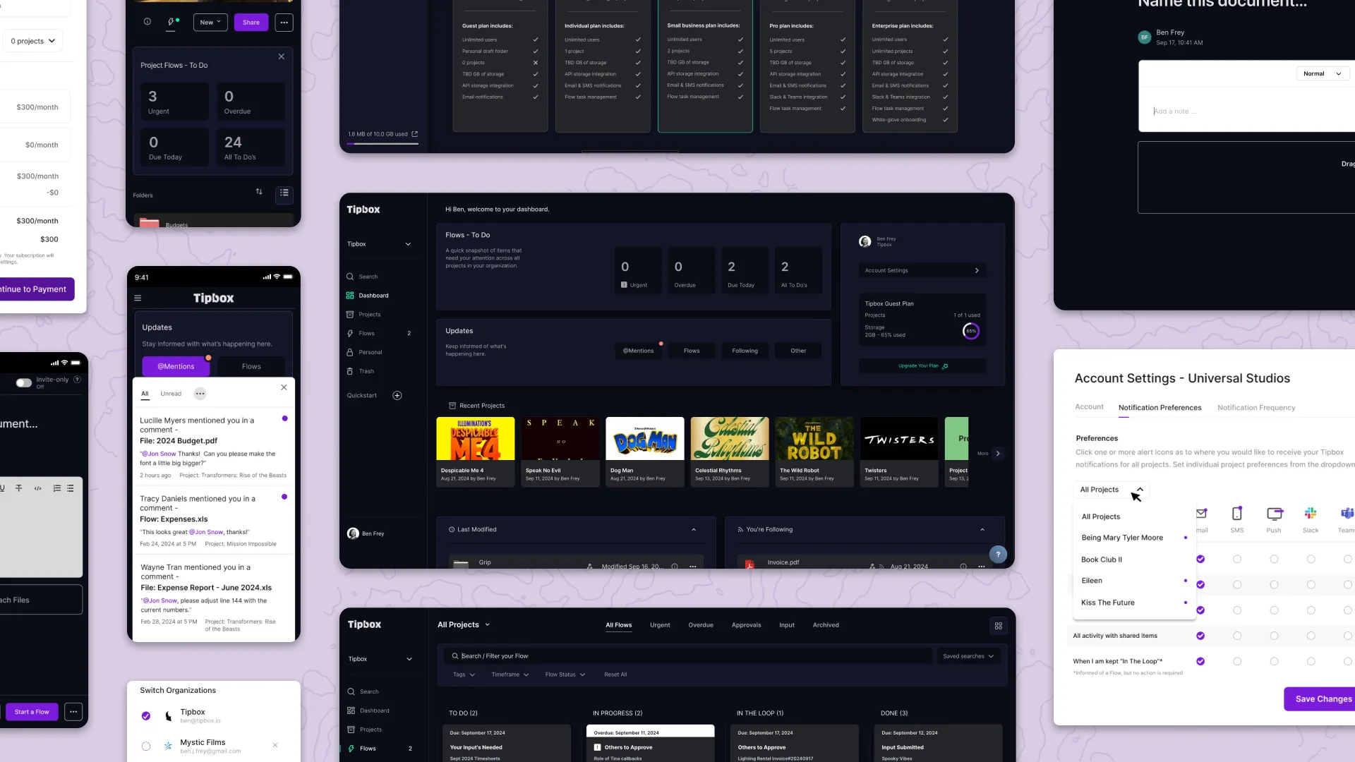Image resolution: width=1355 pixels, height=762 pixels.
Task: Open the All Projects dropdown in the flows board
Action: pos(464,625)
